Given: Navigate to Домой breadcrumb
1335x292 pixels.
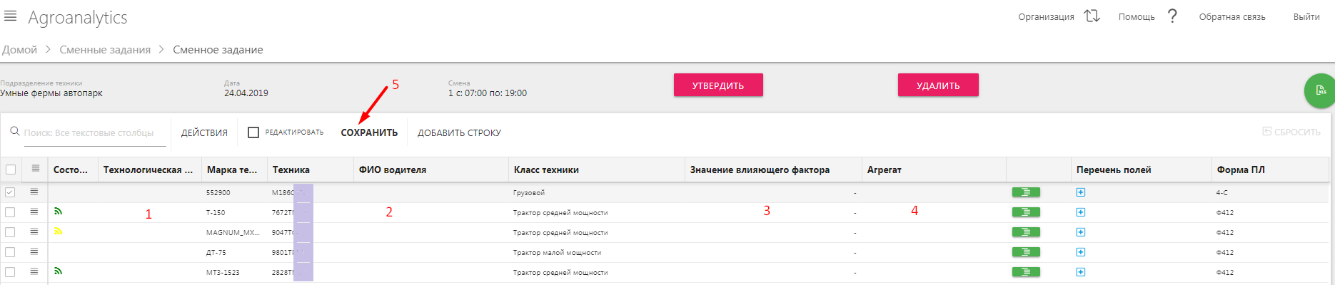Looking at the screenshot, I should (x=19, y=50).
